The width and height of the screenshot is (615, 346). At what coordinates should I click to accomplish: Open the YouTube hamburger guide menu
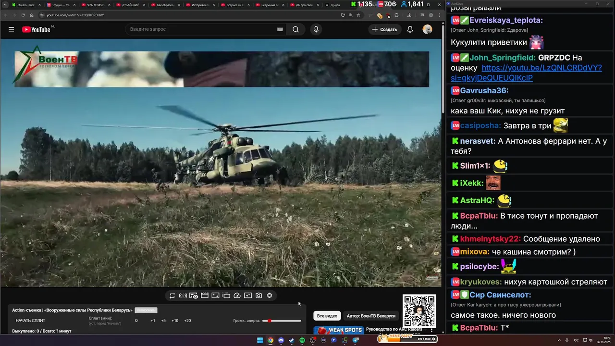[x=11, y=29]
